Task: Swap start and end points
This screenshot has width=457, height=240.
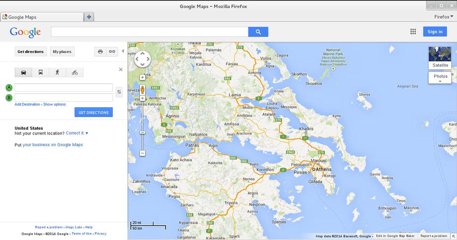Action: pos(119,92)
